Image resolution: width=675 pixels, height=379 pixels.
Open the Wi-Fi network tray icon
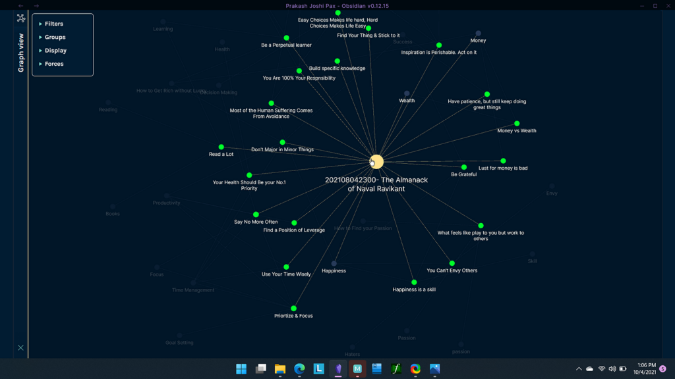click(601, 368)
